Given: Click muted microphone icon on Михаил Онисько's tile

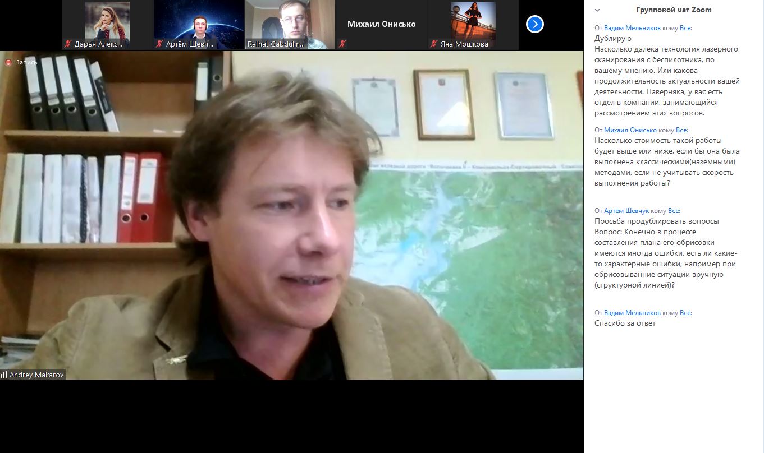Looking at the screenshot, I should point(342,44).
